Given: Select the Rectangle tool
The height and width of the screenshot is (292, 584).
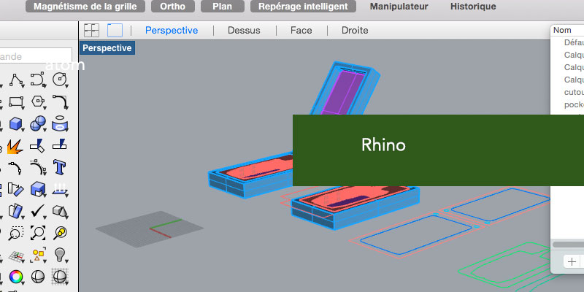Looking at the screenshot, I should 16,101.
